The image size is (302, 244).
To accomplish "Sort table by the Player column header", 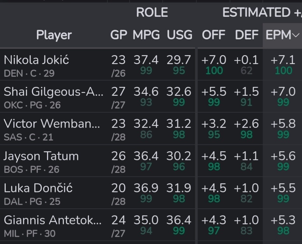I will pyautogui.click(x=54, y=35).
